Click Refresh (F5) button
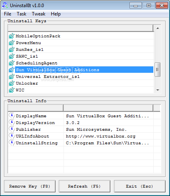 [85, 186]
